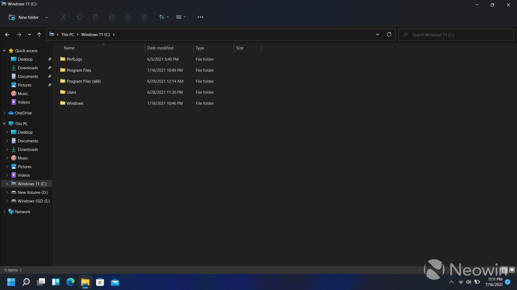Click the Copy icon in toolbar
This screenshot has width=517, height=290.
click(x=80, y=17)
